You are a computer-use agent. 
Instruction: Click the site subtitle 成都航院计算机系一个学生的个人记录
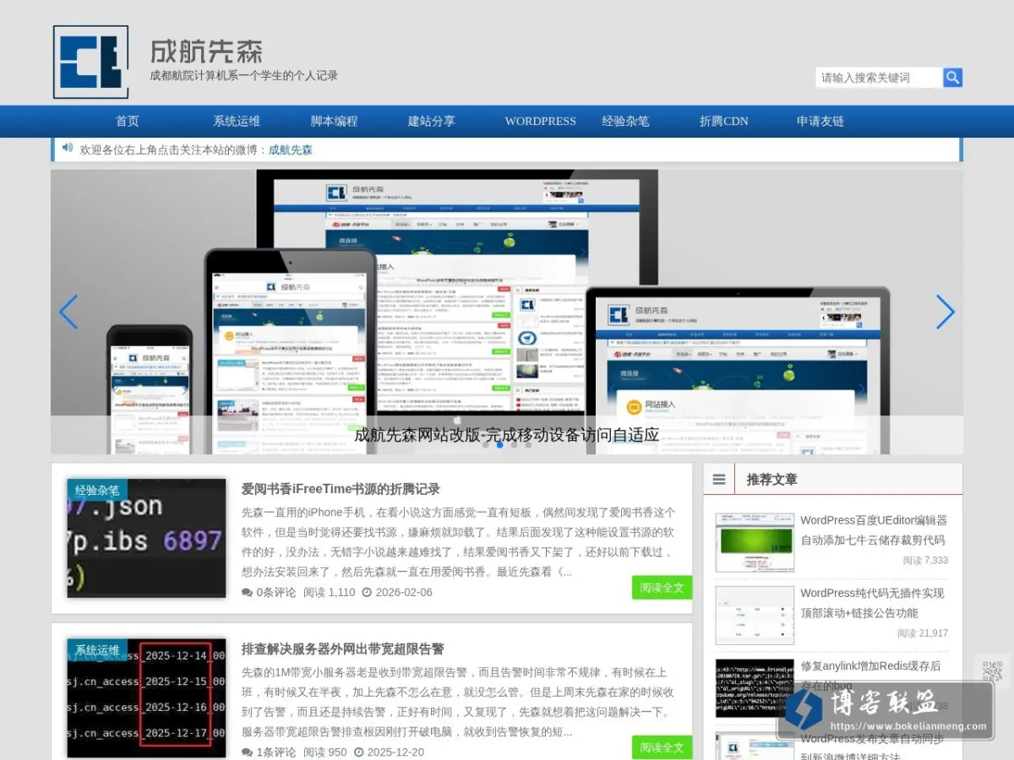click(244, 75)
